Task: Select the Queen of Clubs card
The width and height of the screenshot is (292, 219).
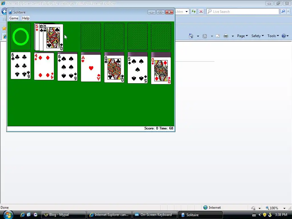Action: (x=114, y=69)
